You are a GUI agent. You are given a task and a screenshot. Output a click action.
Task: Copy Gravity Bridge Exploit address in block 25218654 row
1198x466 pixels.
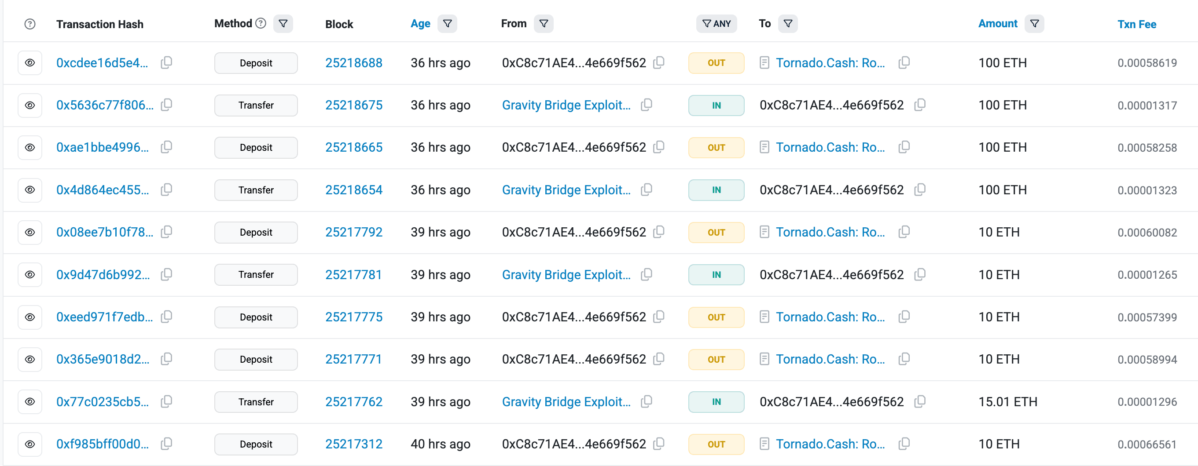(x=647, y=189)
